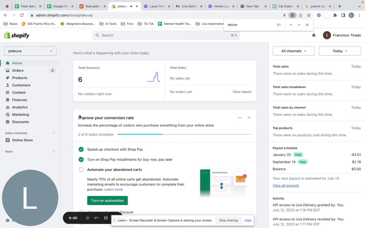This screenshot has width=365, height=228.
Task: Open the View all payouts link
Action: (286, 186)
